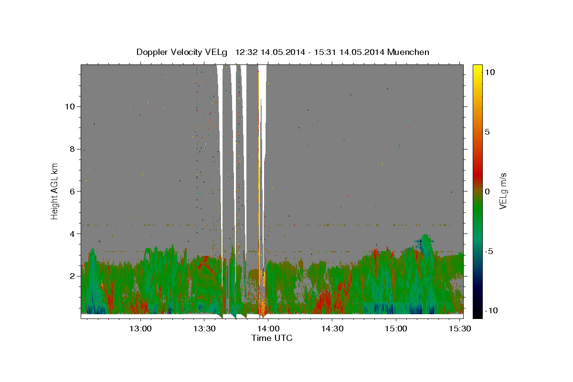Click the 14:00 time tick label
Screen dimensions: 573x382
coord(269,329)
